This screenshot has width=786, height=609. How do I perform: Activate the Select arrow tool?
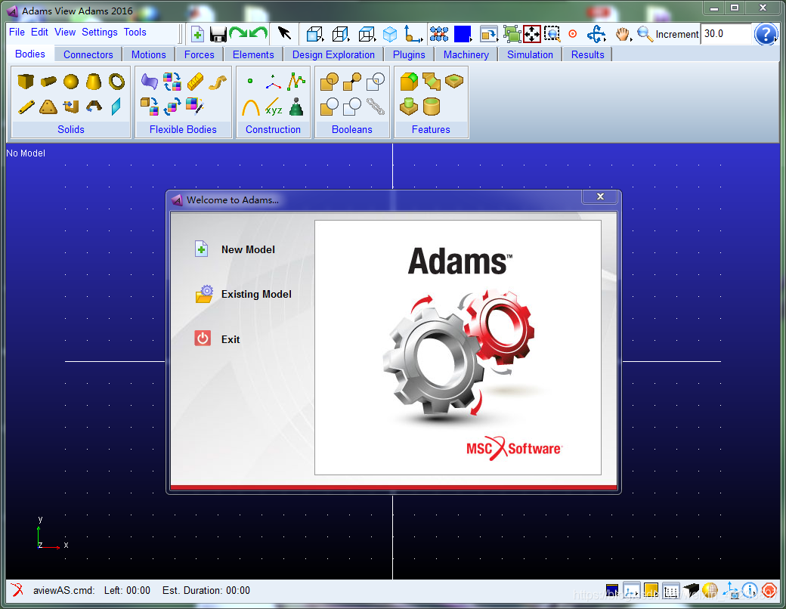click(x=284, y=33)
